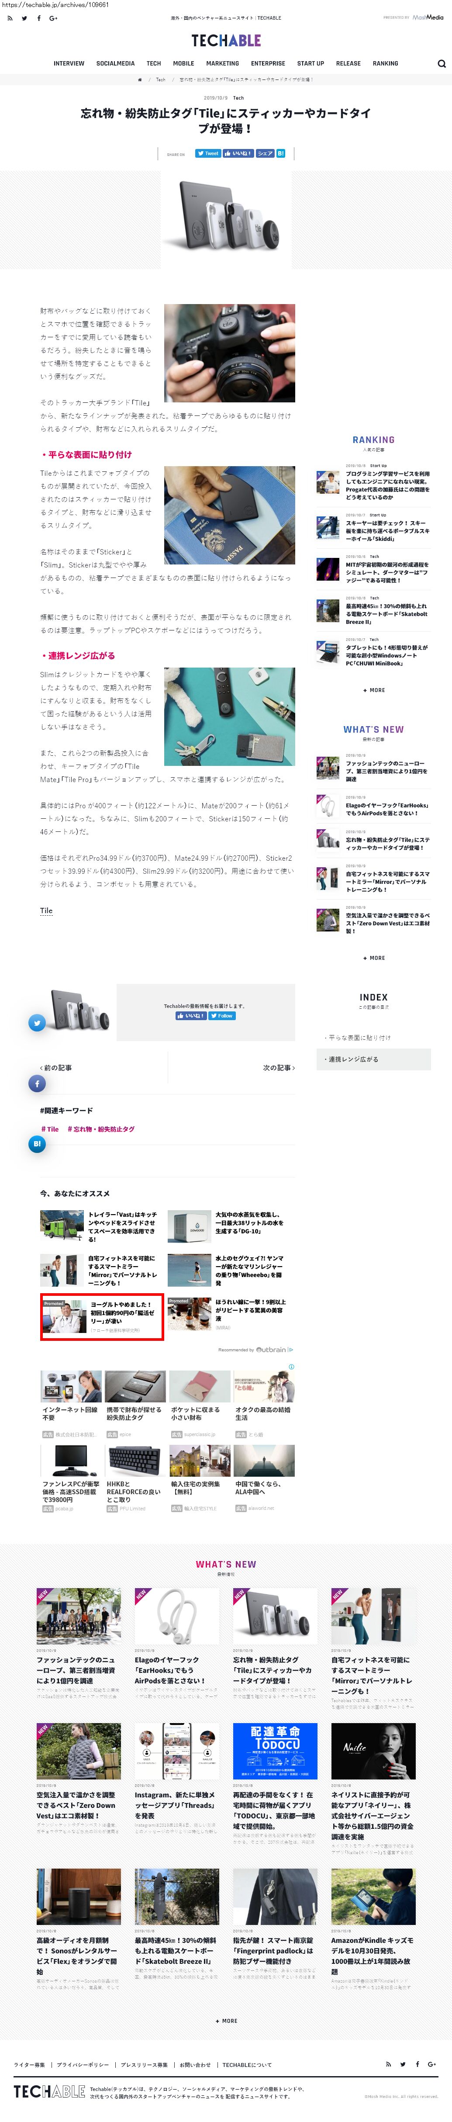This screenshot has width=452, height=2122.
Task: Open the TECH menu item
Action: (154, 63)
